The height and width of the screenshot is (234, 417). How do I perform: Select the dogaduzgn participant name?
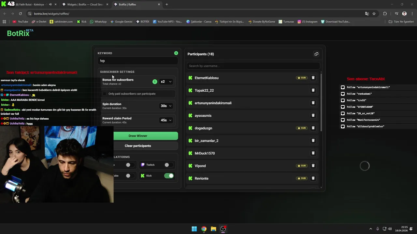[203, 128]
